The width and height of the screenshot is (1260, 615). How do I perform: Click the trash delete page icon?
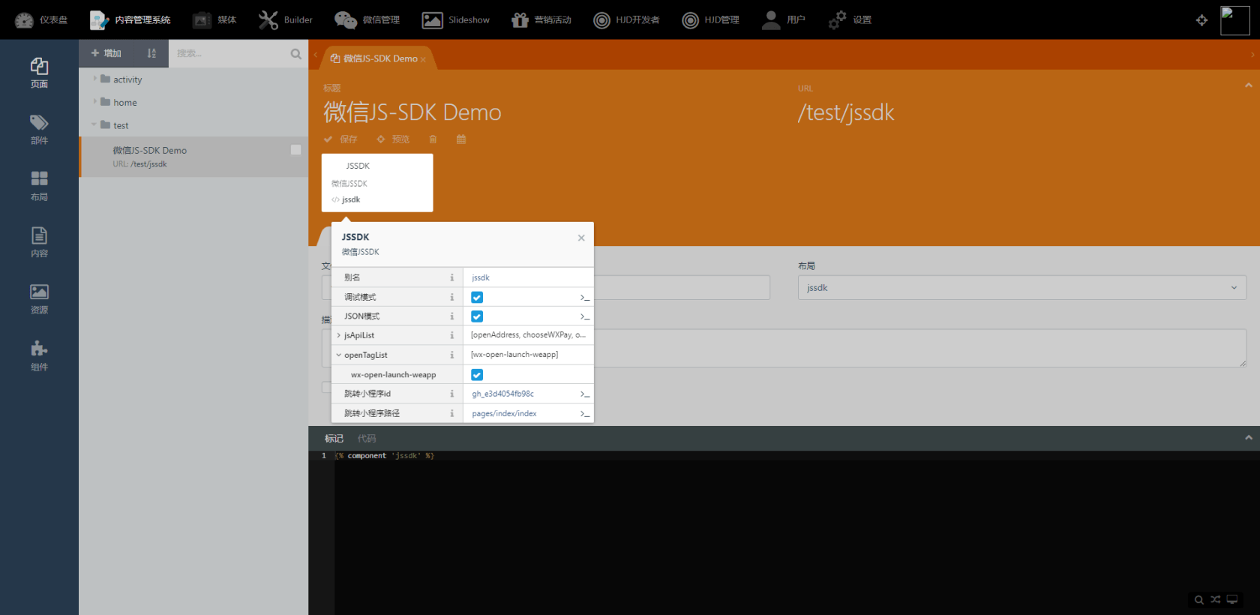tap(433, 139)
